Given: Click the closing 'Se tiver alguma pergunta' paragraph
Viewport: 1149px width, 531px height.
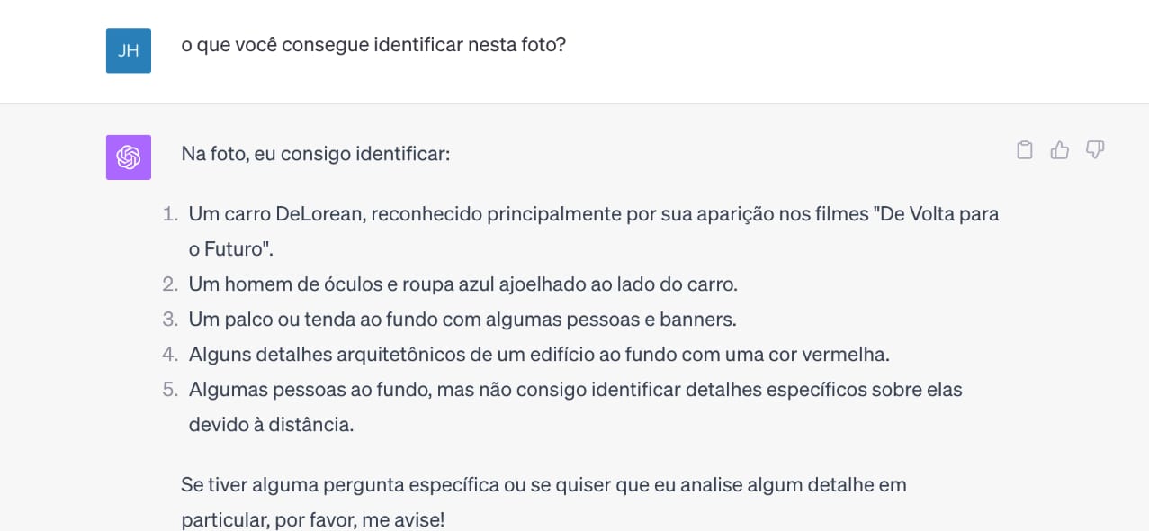Looking at the screenshot, I should click(x=543, y=485).
